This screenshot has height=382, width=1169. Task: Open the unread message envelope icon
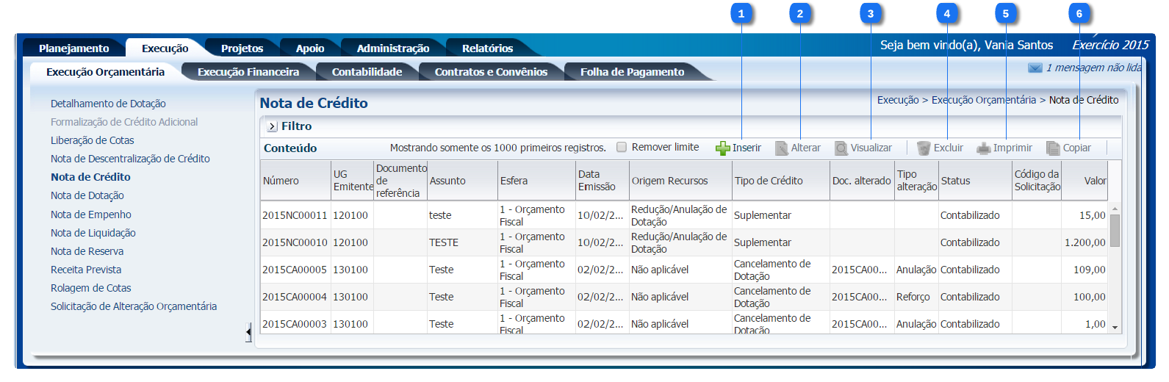[1035, 68]
